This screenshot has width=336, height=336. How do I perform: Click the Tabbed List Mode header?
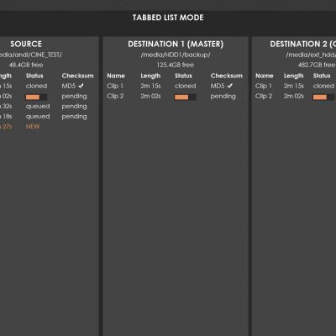pyautogui.click(x=168, y=18)
